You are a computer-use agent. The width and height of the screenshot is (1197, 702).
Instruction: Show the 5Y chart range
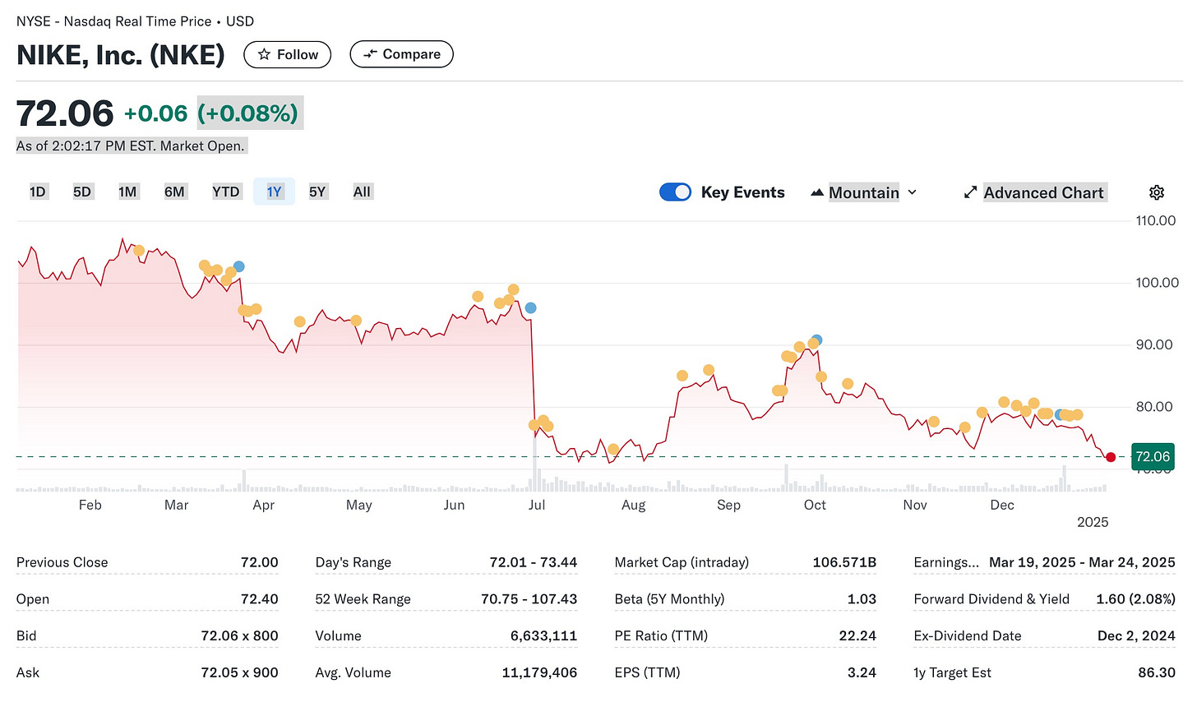(x=317, y=192)
